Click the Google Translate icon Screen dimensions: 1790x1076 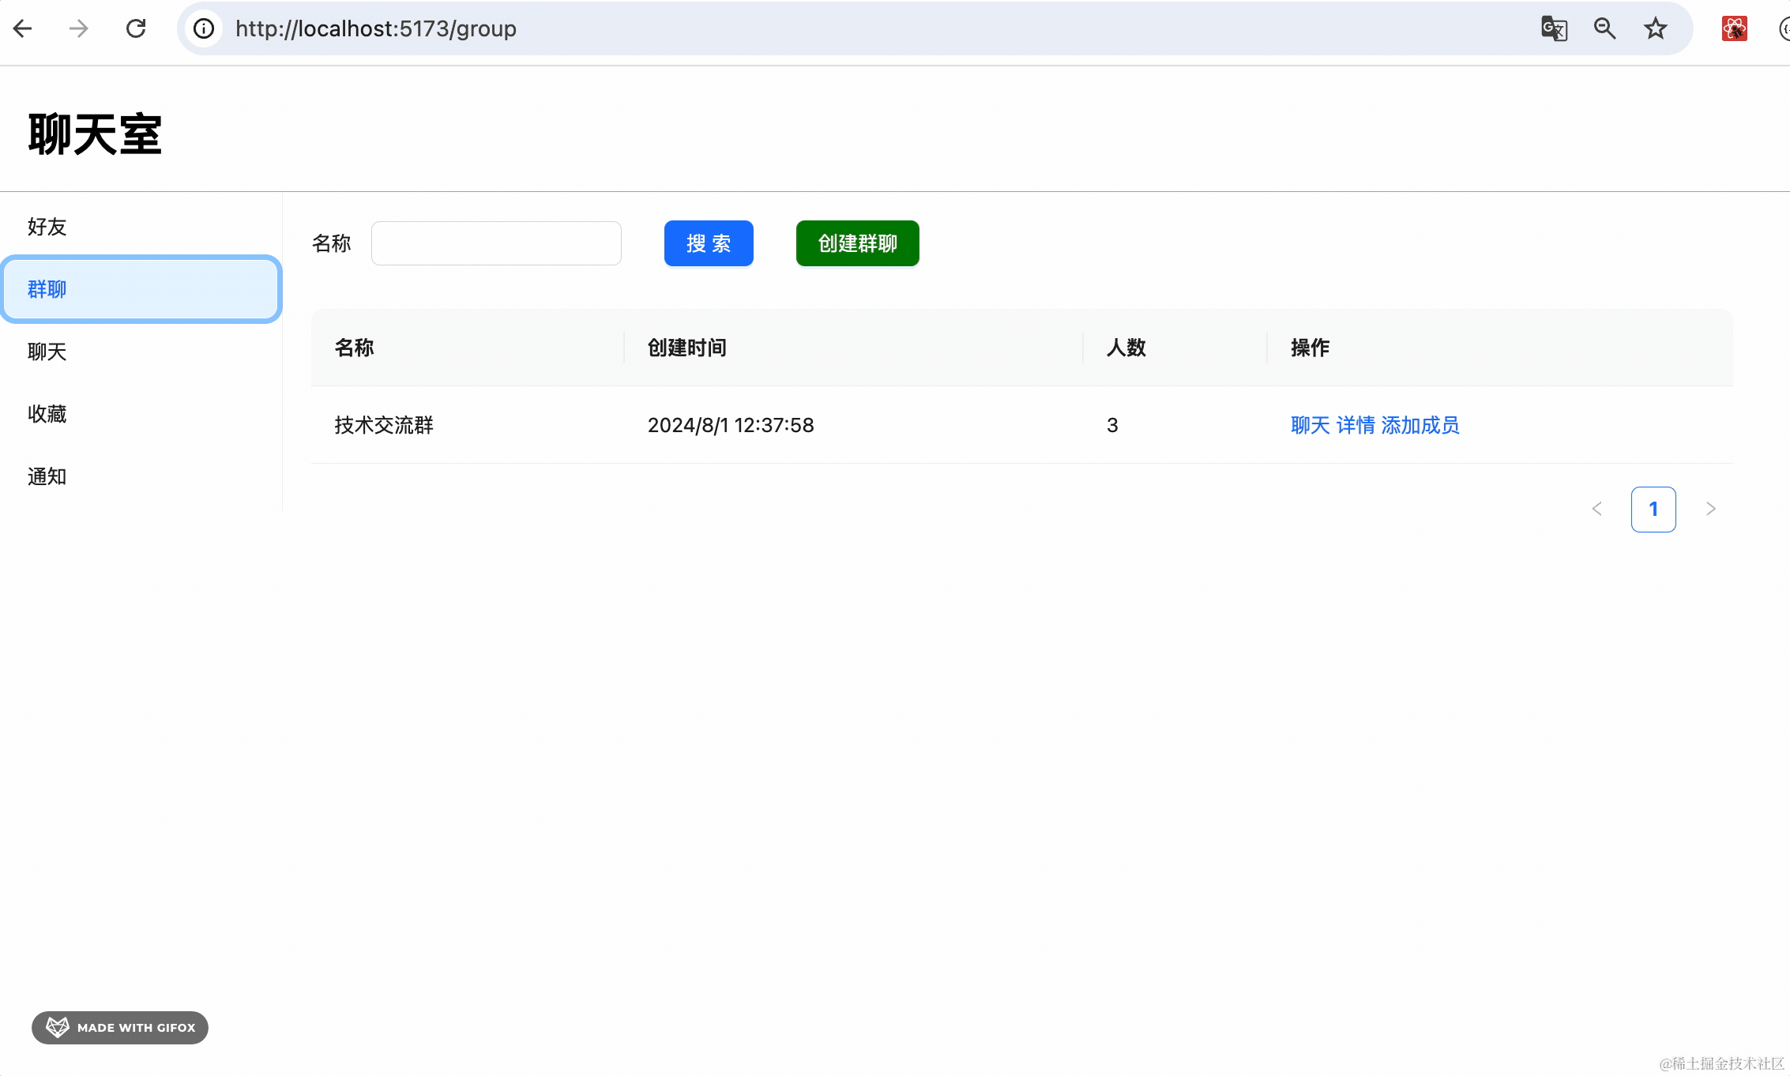point(1553,29)
